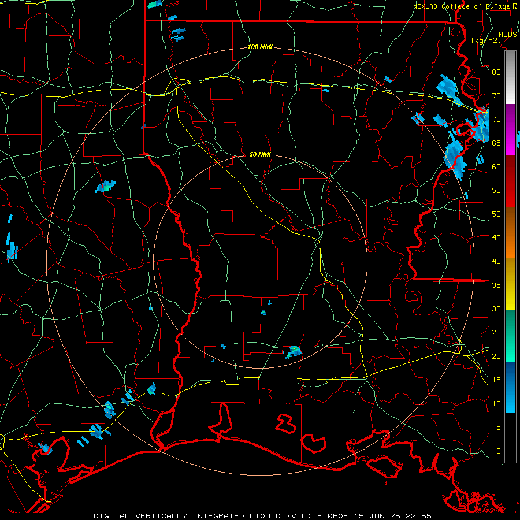Click the "75" scale value

496,96
